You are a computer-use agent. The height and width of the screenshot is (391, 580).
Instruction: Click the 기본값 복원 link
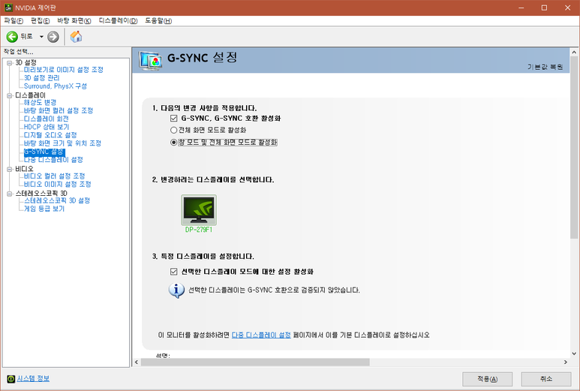pos(545,67)
